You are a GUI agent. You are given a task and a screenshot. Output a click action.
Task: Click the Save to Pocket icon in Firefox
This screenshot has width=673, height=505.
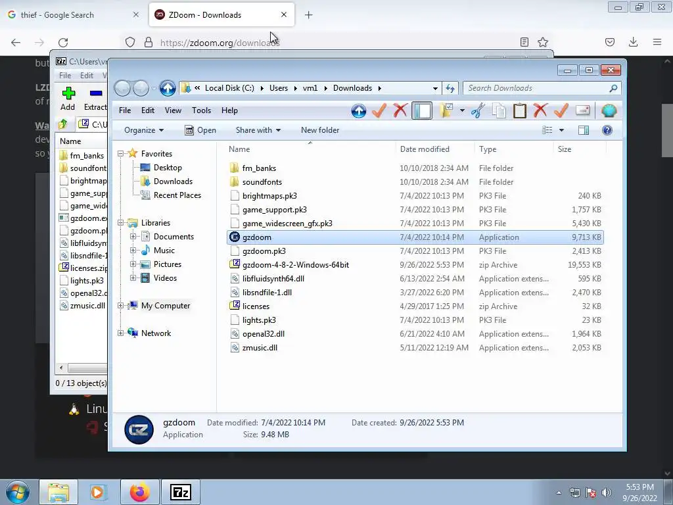click(609, 42)
